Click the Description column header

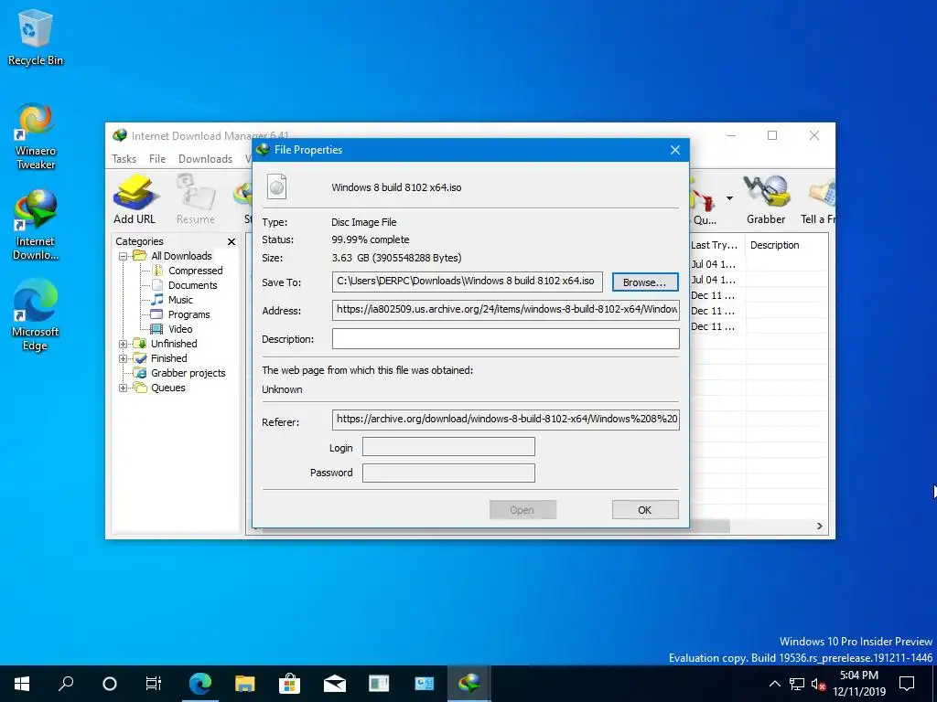(774, 245)
